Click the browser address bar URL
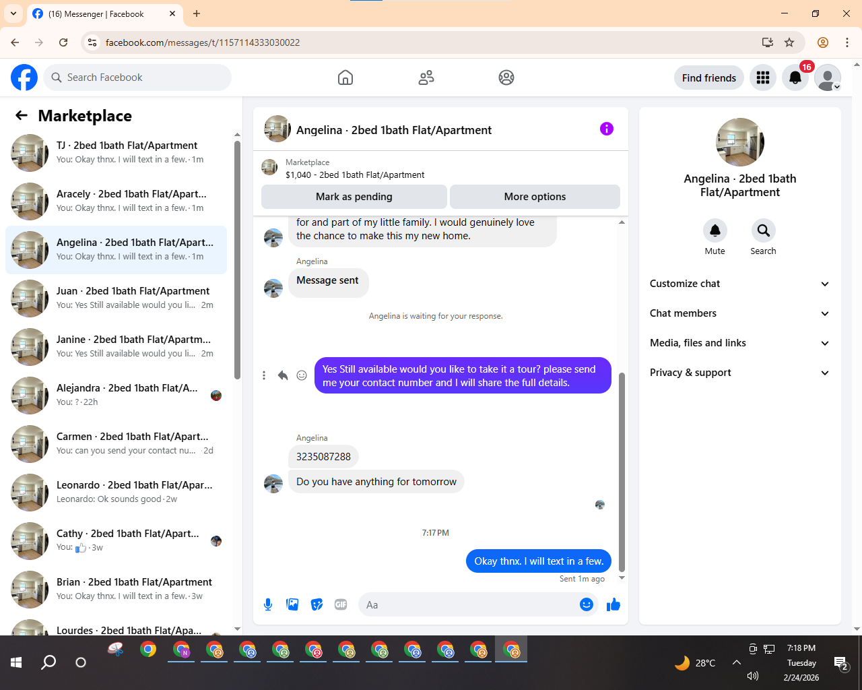 203,42
